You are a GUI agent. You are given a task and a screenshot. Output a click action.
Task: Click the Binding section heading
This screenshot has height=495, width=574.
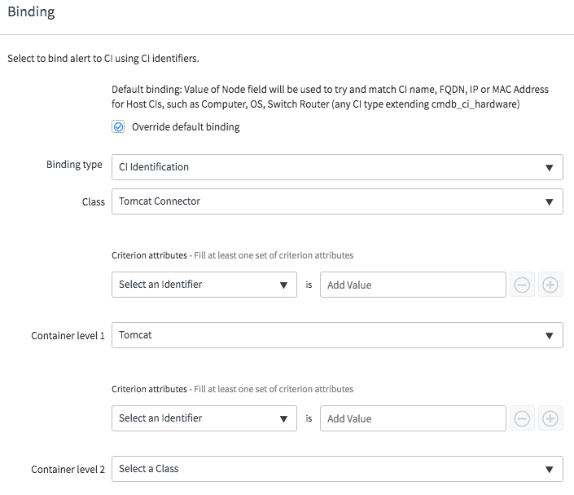[x=31, y=11]
